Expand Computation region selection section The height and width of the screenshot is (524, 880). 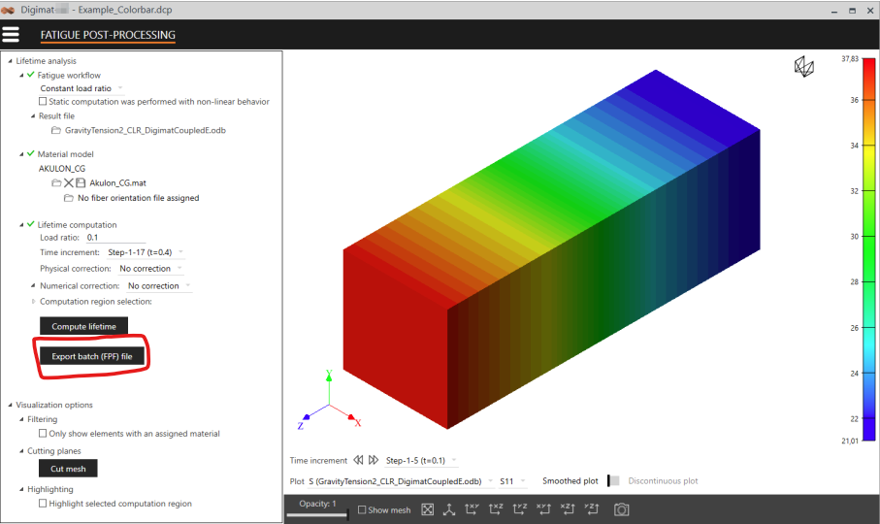click(34, 302)
